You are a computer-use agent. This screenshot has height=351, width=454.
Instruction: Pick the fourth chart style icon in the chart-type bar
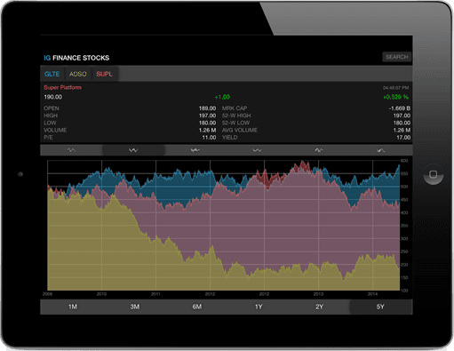pyautogui.click(x=257, y=150)
